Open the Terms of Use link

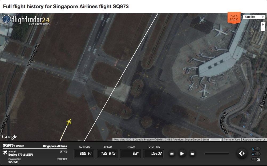point(232,139)
